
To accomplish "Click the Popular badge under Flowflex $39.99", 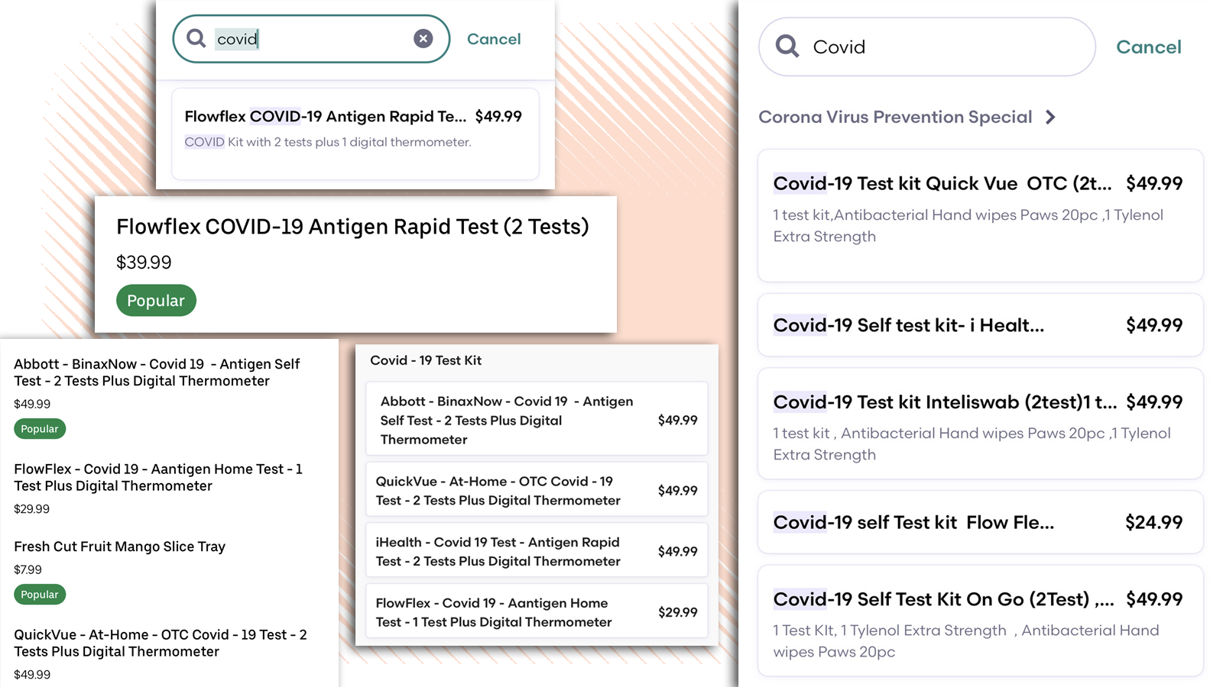I will (156, 301).
